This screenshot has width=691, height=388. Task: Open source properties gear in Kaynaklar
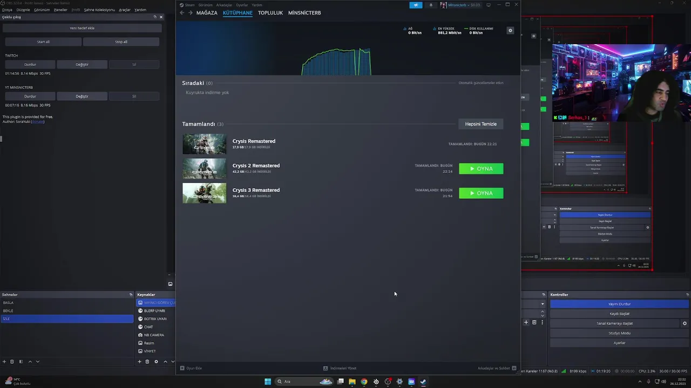[157, 362]
